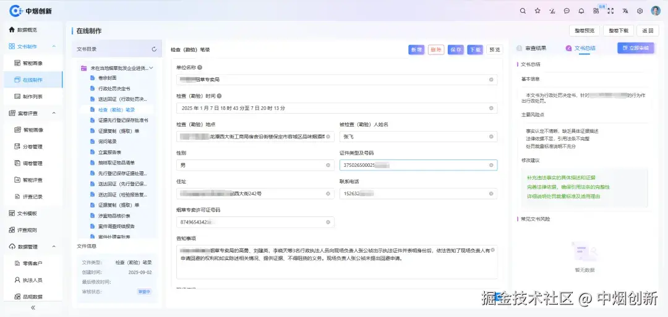Select 在线制作 in sidebar
This screenshot has width=668, height=317.
[33, 80]
